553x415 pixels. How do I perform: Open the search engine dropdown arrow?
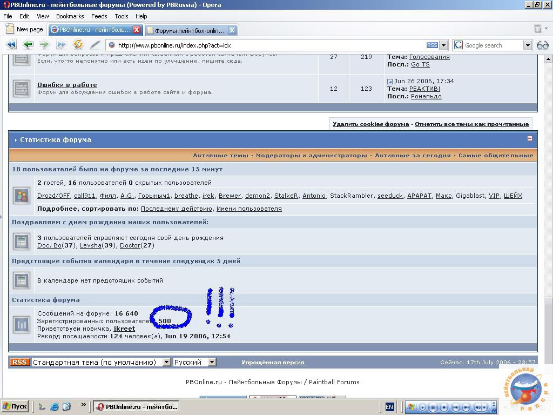point(527,45)
